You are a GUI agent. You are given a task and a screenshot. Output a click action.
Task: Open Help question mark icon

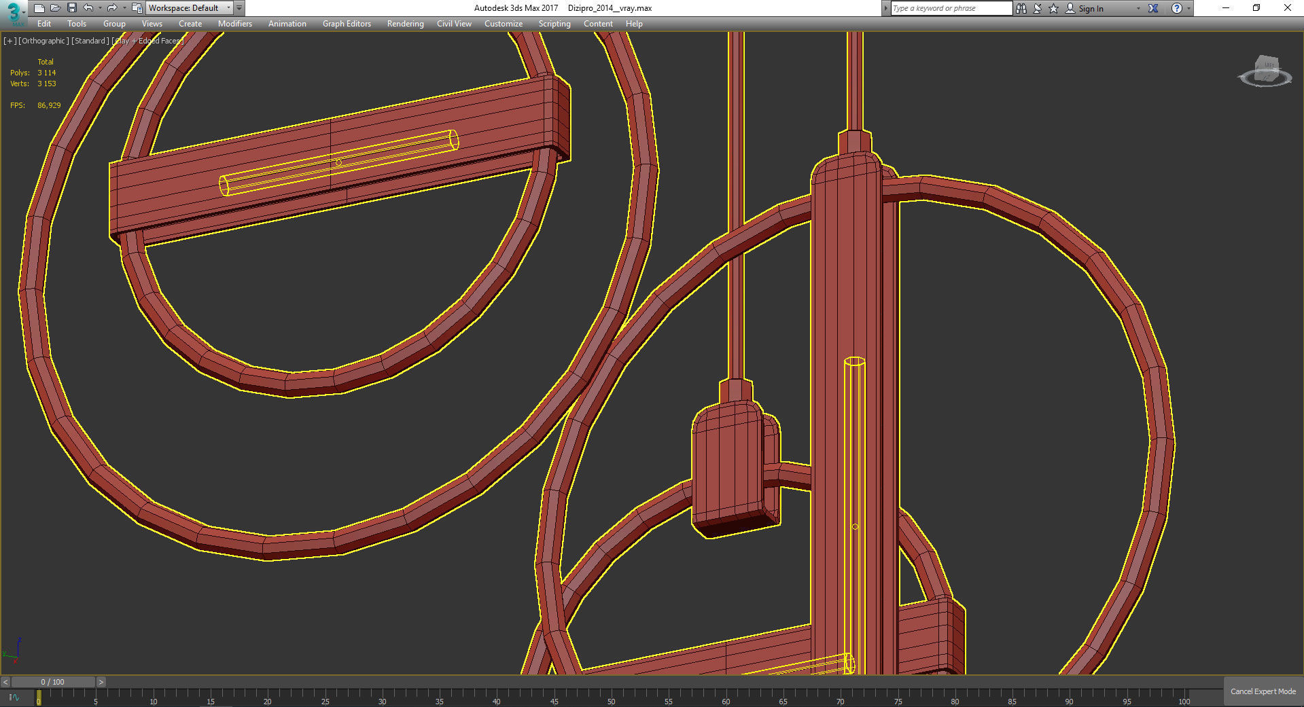tap(1177, 8)
